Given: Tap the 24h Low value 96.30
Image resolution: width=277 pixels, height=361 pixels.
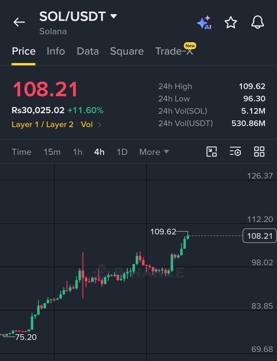Looking at the screenshot, I should pos(254,99).
